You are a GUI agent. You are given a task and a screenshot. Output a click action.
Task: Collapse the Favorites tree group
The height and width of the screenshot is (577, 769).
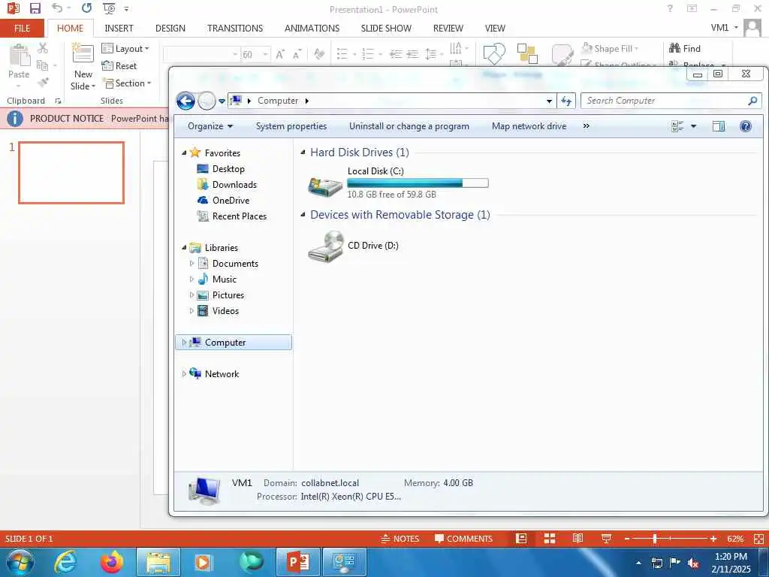coord(184,153)
